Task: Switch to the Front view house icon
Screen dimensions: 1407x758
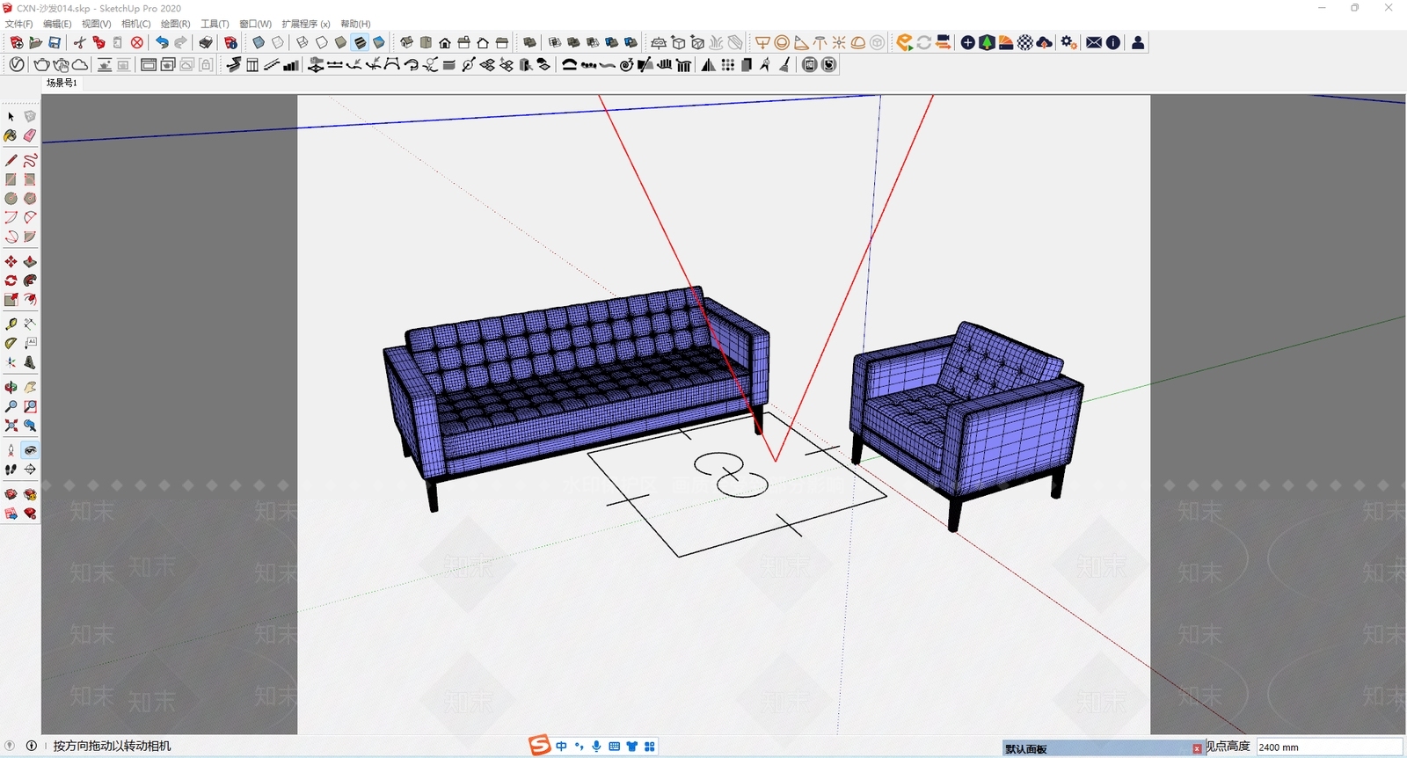Action: click(x=445, y=42)
